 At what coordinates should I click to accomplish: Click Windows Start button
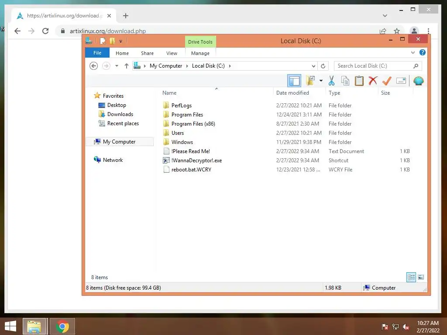tap(10, 326)
